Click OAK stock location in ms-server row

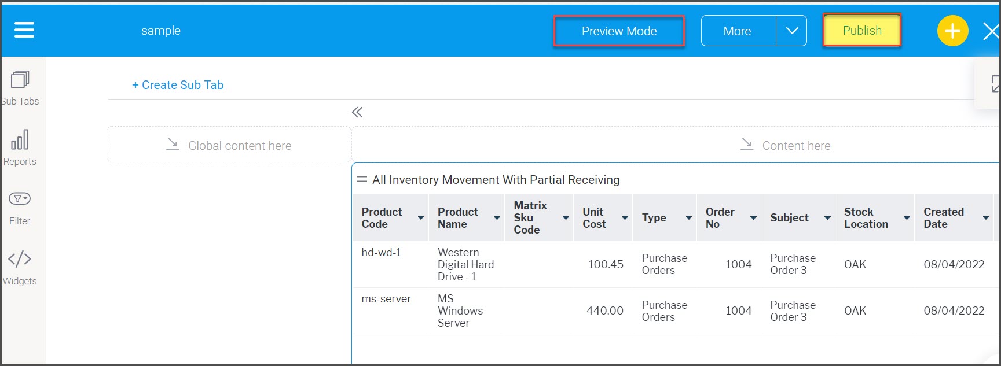(x=855, y=310)
